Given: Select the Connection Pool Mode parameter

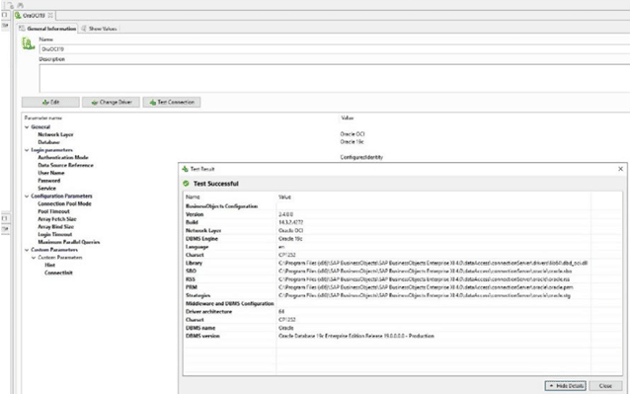Looking at the screenshot, I should tap(64, 203).
